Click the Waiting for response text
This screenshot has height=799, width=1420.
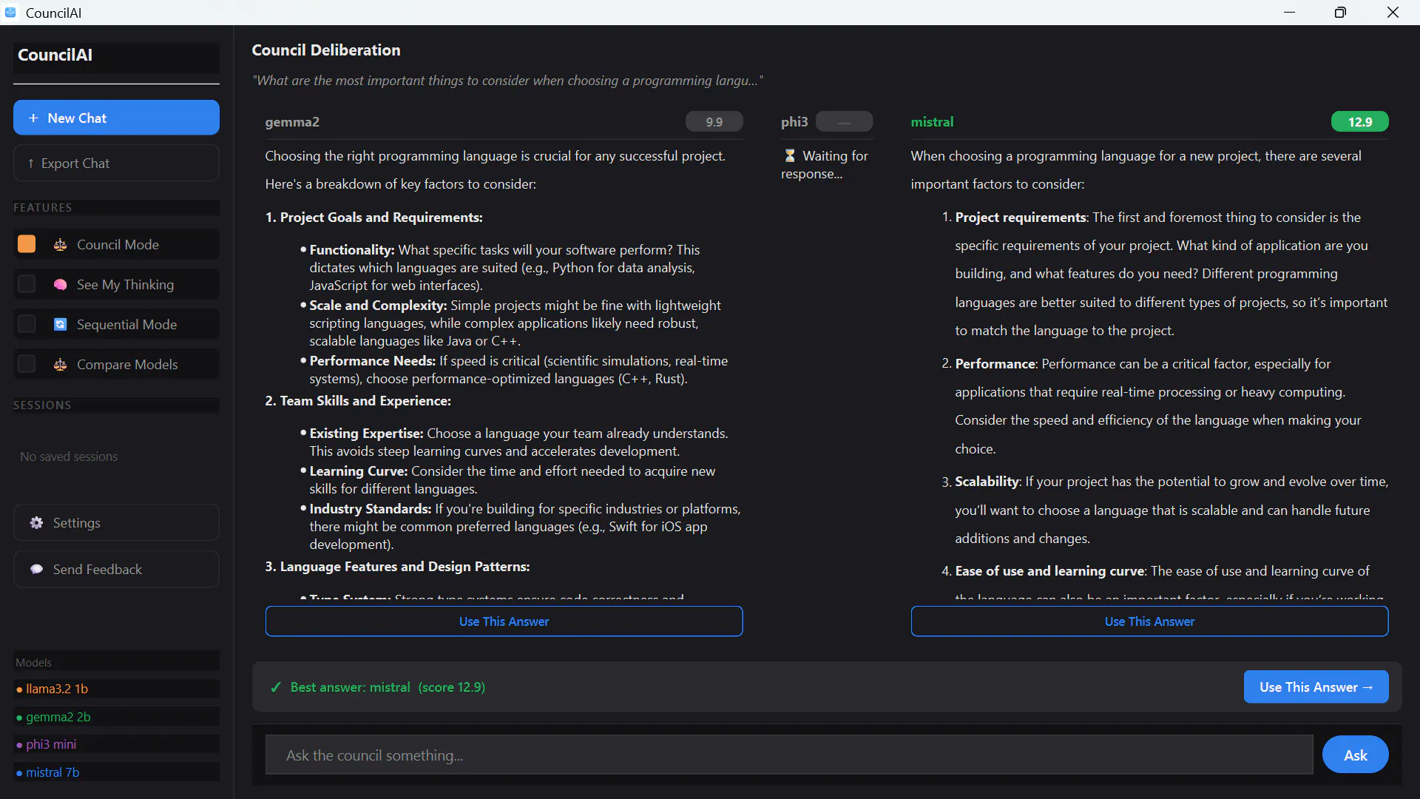point(825,165)
